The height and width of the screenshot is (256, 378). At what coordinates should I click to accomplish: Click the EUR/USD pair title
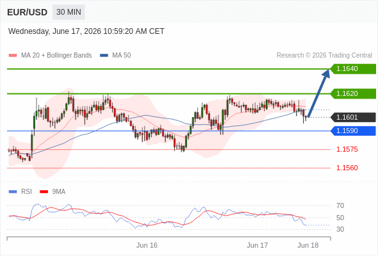pyautogui.click(x=28, y=12)
